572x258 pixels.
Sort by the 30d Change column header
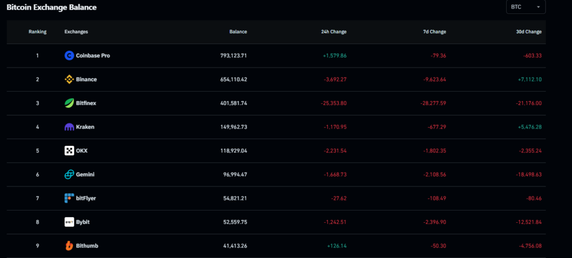(x=529, y=32)
